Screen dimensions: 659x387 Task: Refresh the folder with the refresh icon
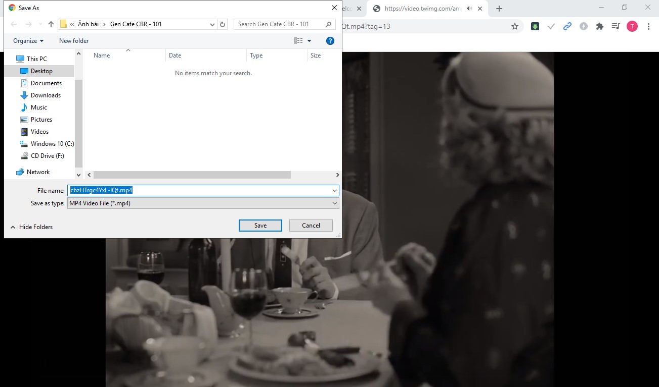(223, 24)
